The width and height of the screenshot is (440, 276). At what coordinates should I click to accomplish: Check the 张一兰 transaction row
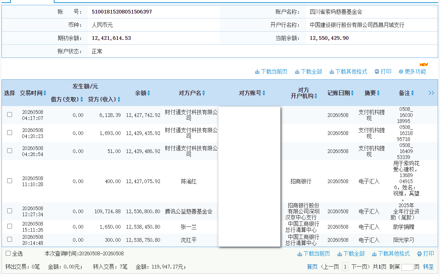pos(9,226)
